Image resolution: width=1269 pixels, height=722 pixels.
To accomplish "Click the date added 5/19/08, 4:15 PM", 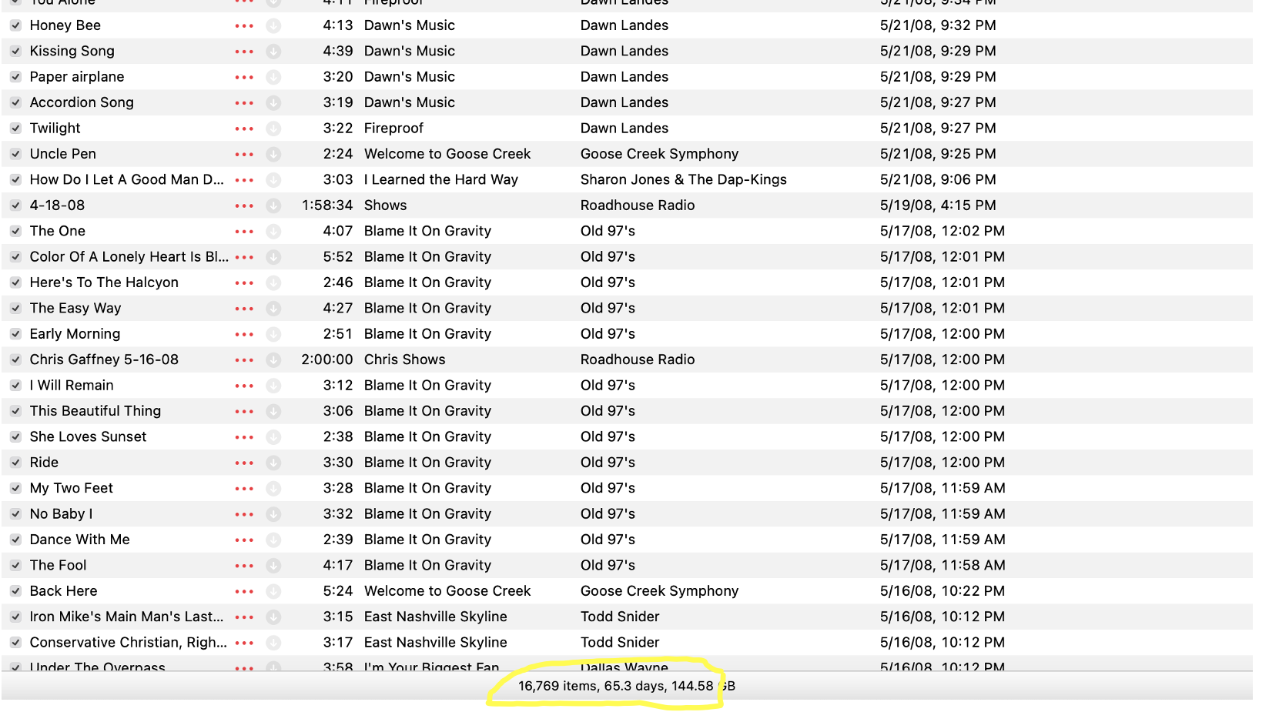I will coord(938,206).
